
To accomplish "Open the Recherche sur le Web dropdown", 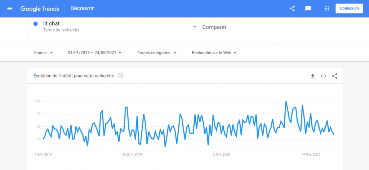I will 214,53.
